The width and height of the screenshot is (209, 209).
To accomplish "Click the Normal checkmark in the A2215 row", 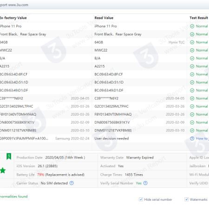I will pos(192,66).
